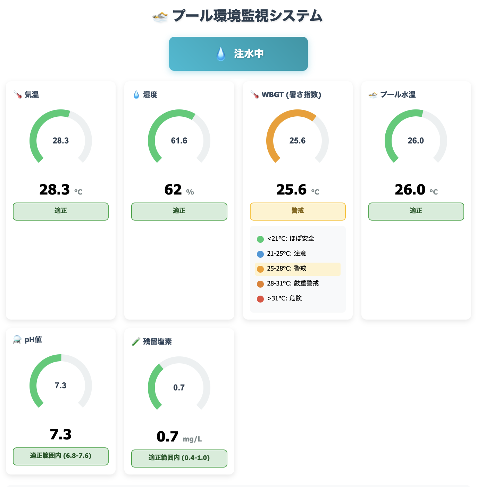Click the green dot for <21℃ ほぼ安全
This screenshot has height=487, width=477.
260,239
